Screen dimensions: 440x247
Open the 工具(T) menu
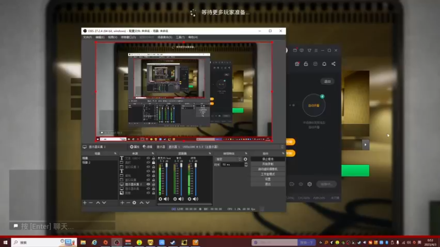pyautogui.click(x=180, y=37)
